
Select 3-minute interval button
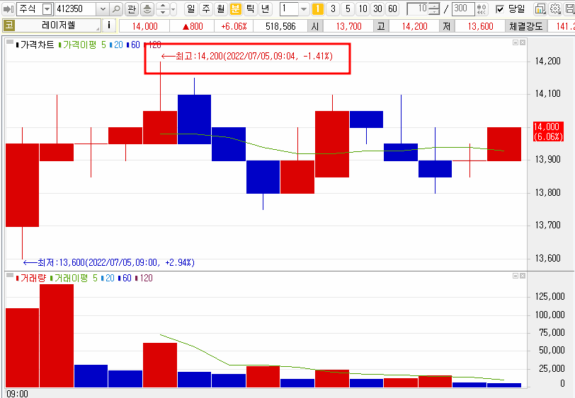tap(333, 8)
